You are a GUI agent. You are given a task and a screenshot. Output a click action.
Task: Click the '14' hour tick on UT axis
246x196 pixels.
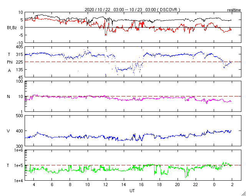pyautogui.click(x=124, y=185)
